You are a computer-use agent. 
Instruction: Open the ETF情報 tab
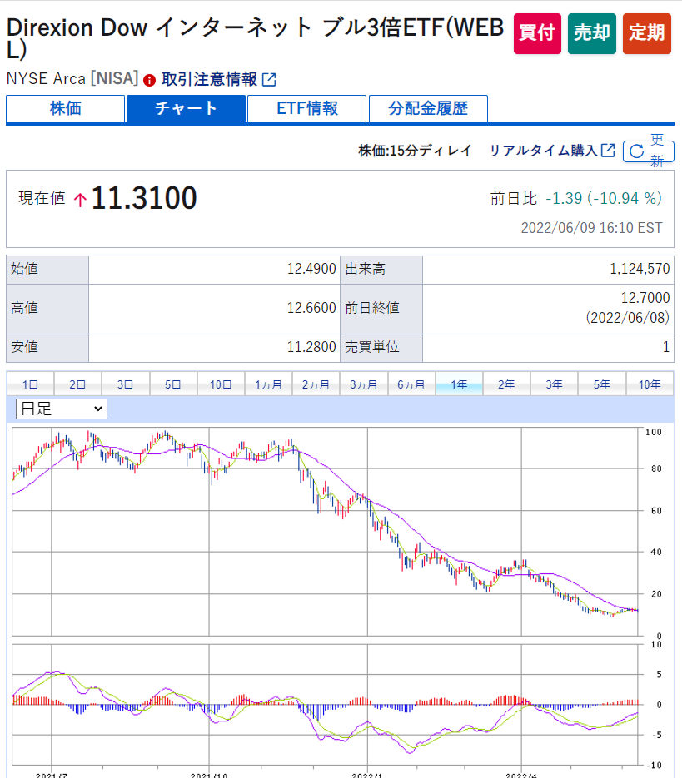tap(307, 108)
